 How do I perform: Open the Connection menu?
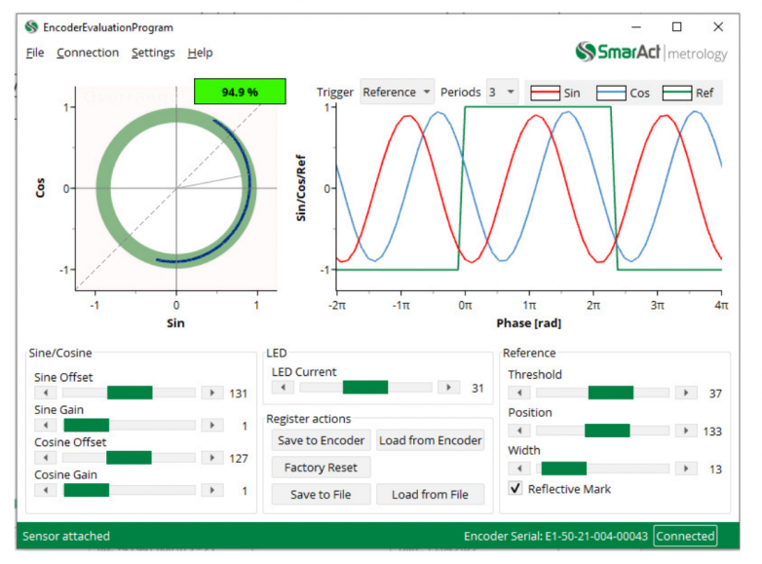[x=88, y=53]
